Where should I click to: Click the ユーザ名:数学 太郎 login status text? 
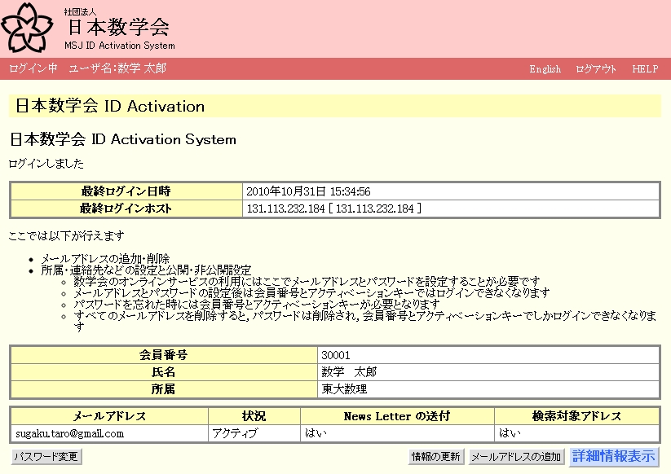point(117,68)
